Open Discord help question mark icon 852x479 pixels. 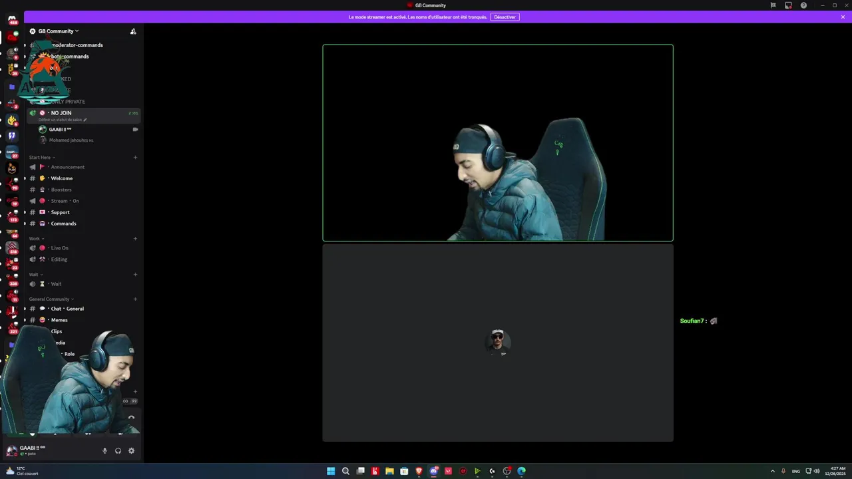point(803,5)
